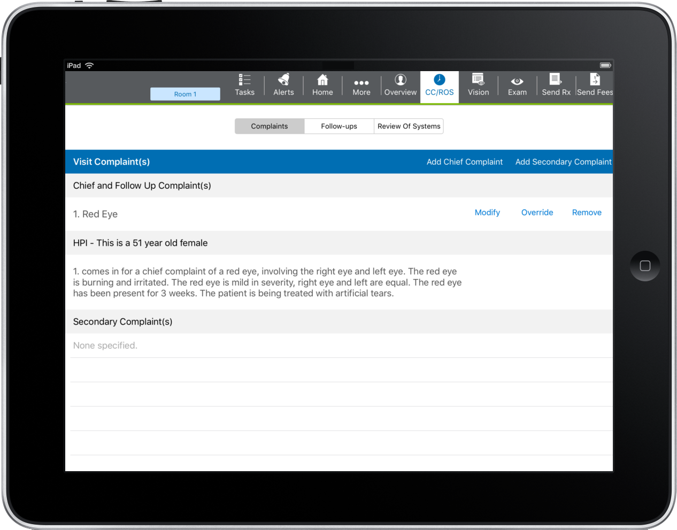Modify the Red Eye complaint
This screenshot has width=677, height=530.
pyautogui.click(x=487, y=212)
